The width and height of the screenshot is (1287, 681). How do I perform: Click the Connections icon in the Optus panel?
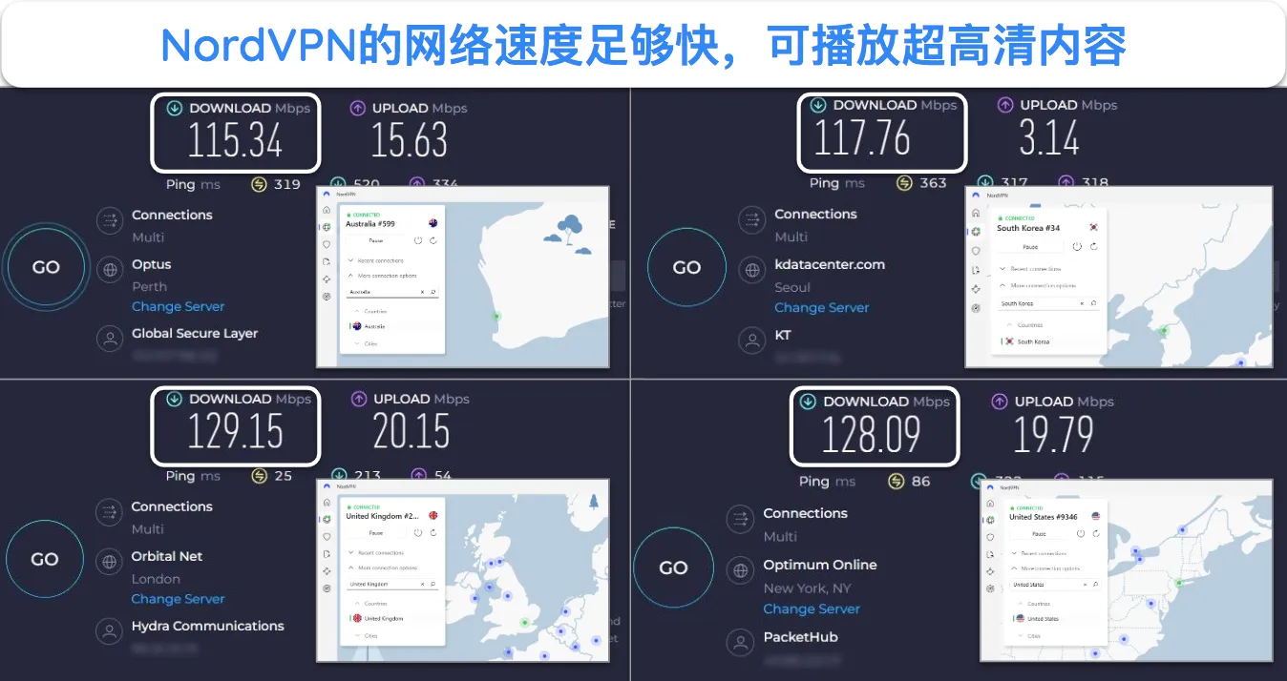pos(110,220)
